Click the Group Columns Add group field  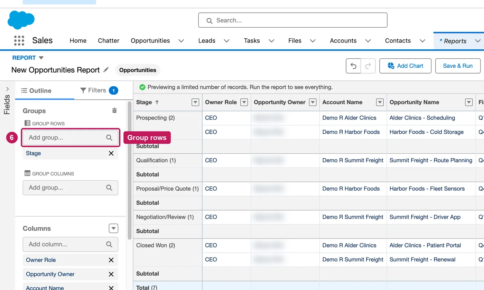click(x=71, y=188)
